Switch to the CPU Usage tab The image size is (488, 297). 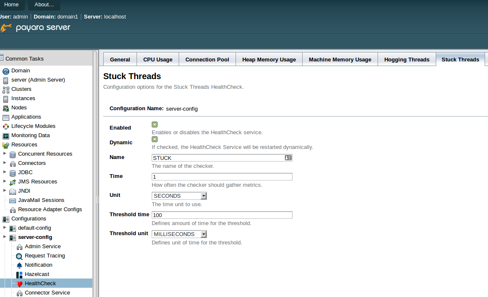pos(158,60)
